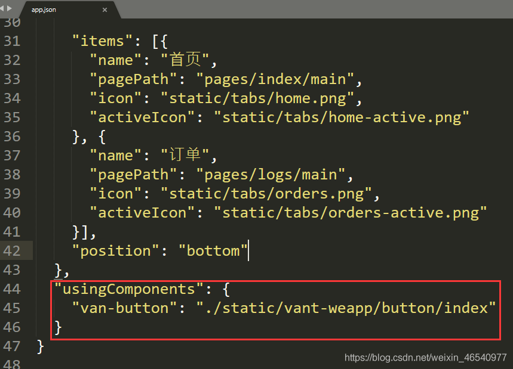
Task: Click line number 36 in the gutter
Action: tap(12, 137)
